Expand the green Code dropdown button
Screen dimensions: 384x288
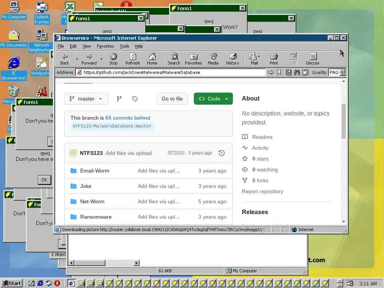pos(213,99)
